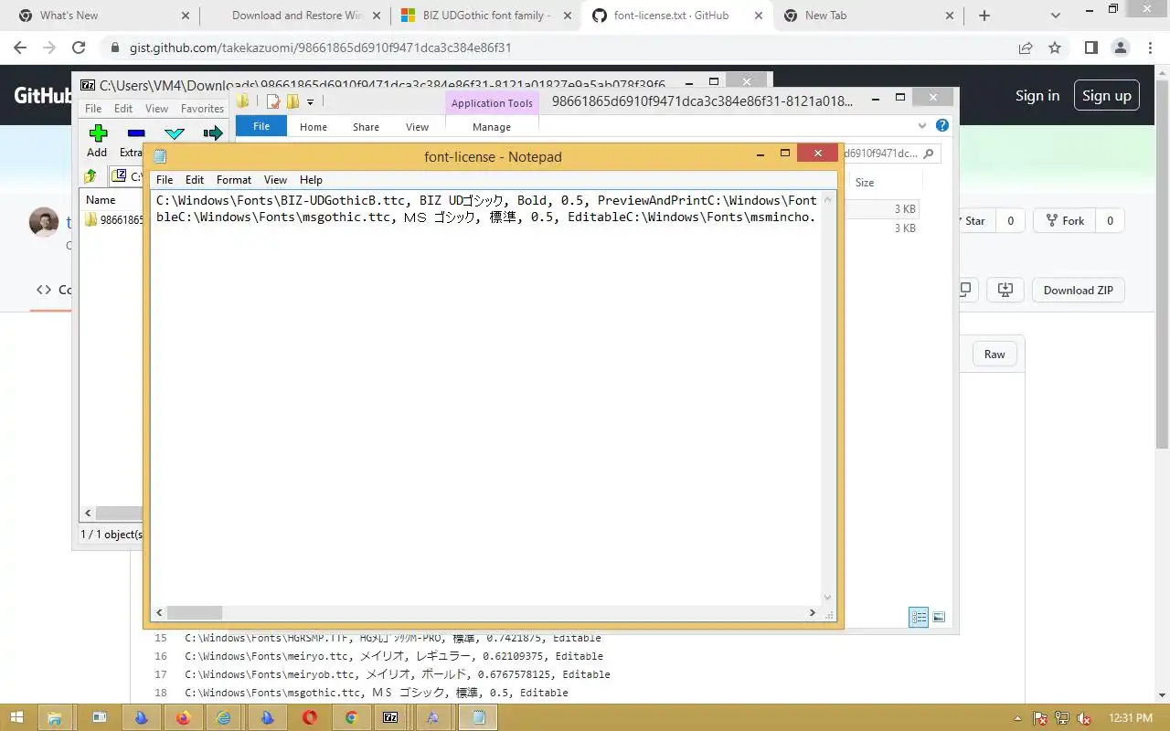This screenshot has height=731, width=1170.
Task: Switch to Home tab in Explorer ribbon
Action: pyautogui.click(x=314, y=127)
